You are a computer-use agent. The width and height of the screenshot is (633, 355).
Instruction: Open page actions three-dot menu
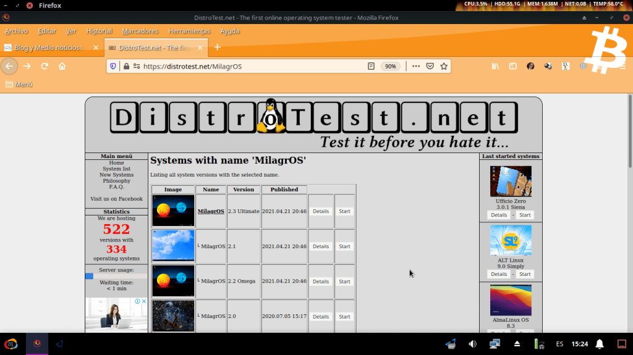pyautogui.click(x=415, y=66)
